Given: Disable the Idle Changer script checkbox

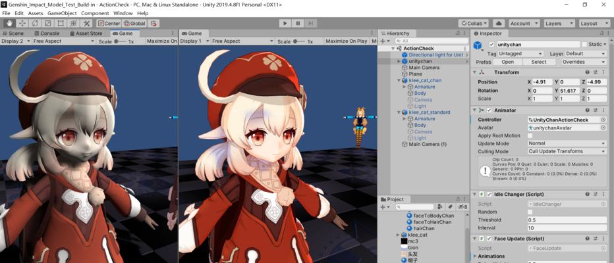Looking at the screenshot, I should click(x=489, y=194).
